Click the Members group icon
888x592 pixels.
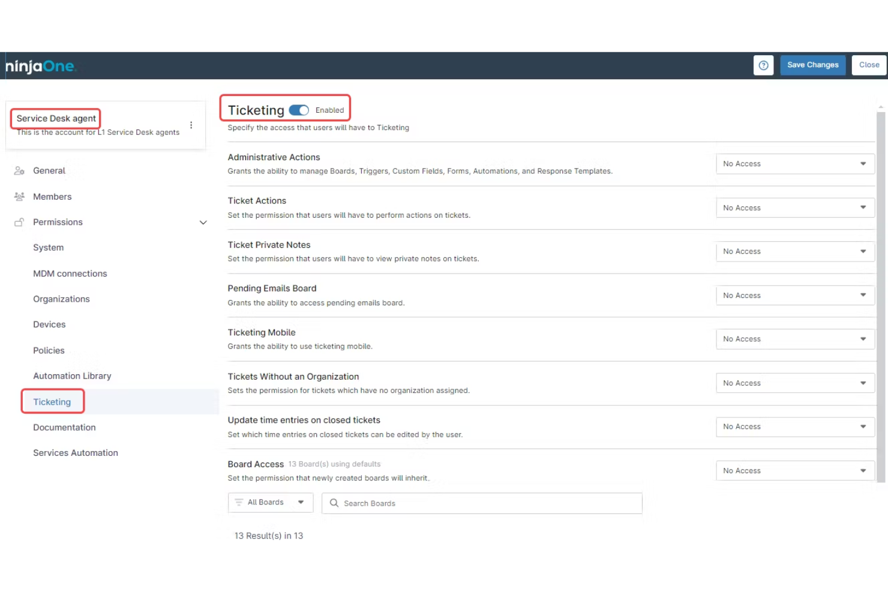tap(19, 197)
